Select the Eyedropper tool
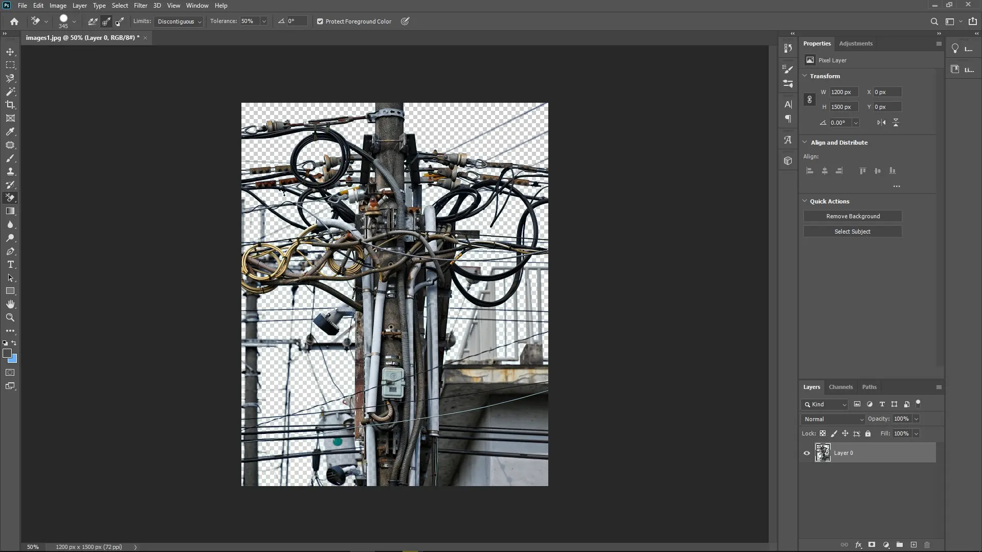Screen dimensions: 982x552 pos(10,132)
